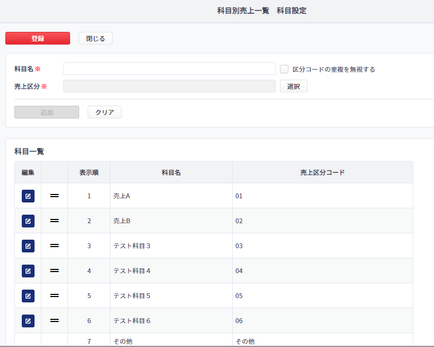Click code cell 01

coord(322,196)
